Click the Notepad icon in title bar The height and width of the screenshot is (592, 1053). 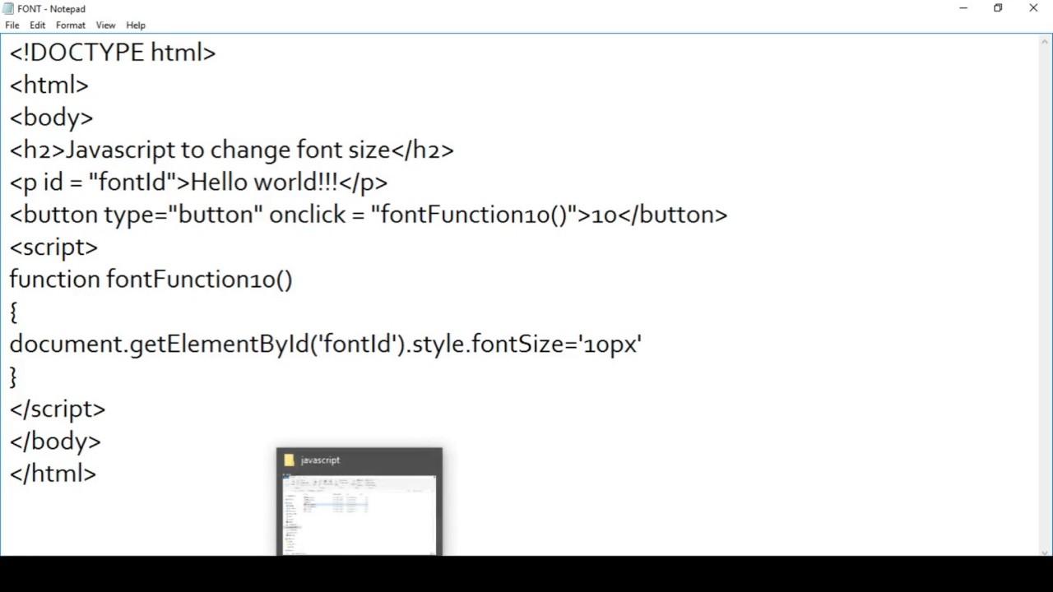point(9,8)
